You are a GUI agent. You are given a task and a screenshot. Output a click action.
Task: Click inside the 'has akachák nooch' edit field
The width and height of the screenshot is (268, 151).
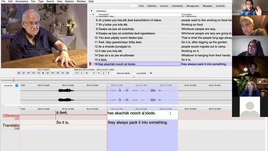click(x=142, y=115)
